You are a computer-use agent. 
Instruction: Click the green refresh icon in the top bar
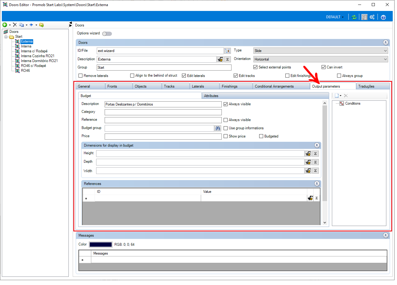point(354,17)
